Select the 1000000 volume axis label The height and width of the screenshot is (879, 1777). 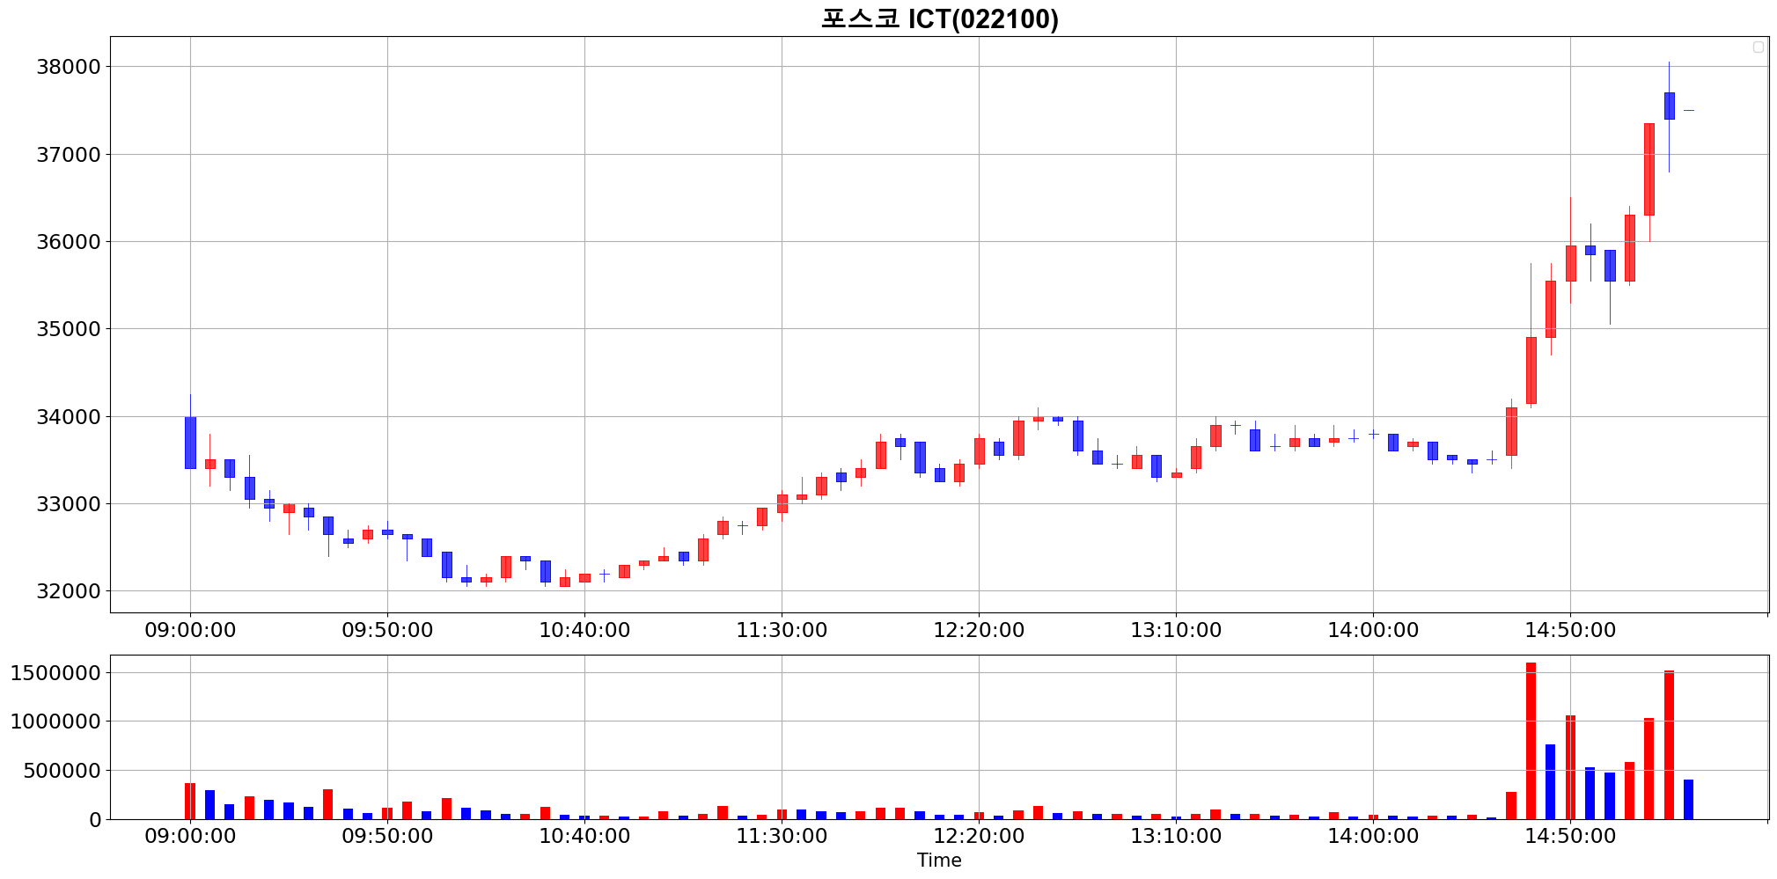tap(55, 722)
